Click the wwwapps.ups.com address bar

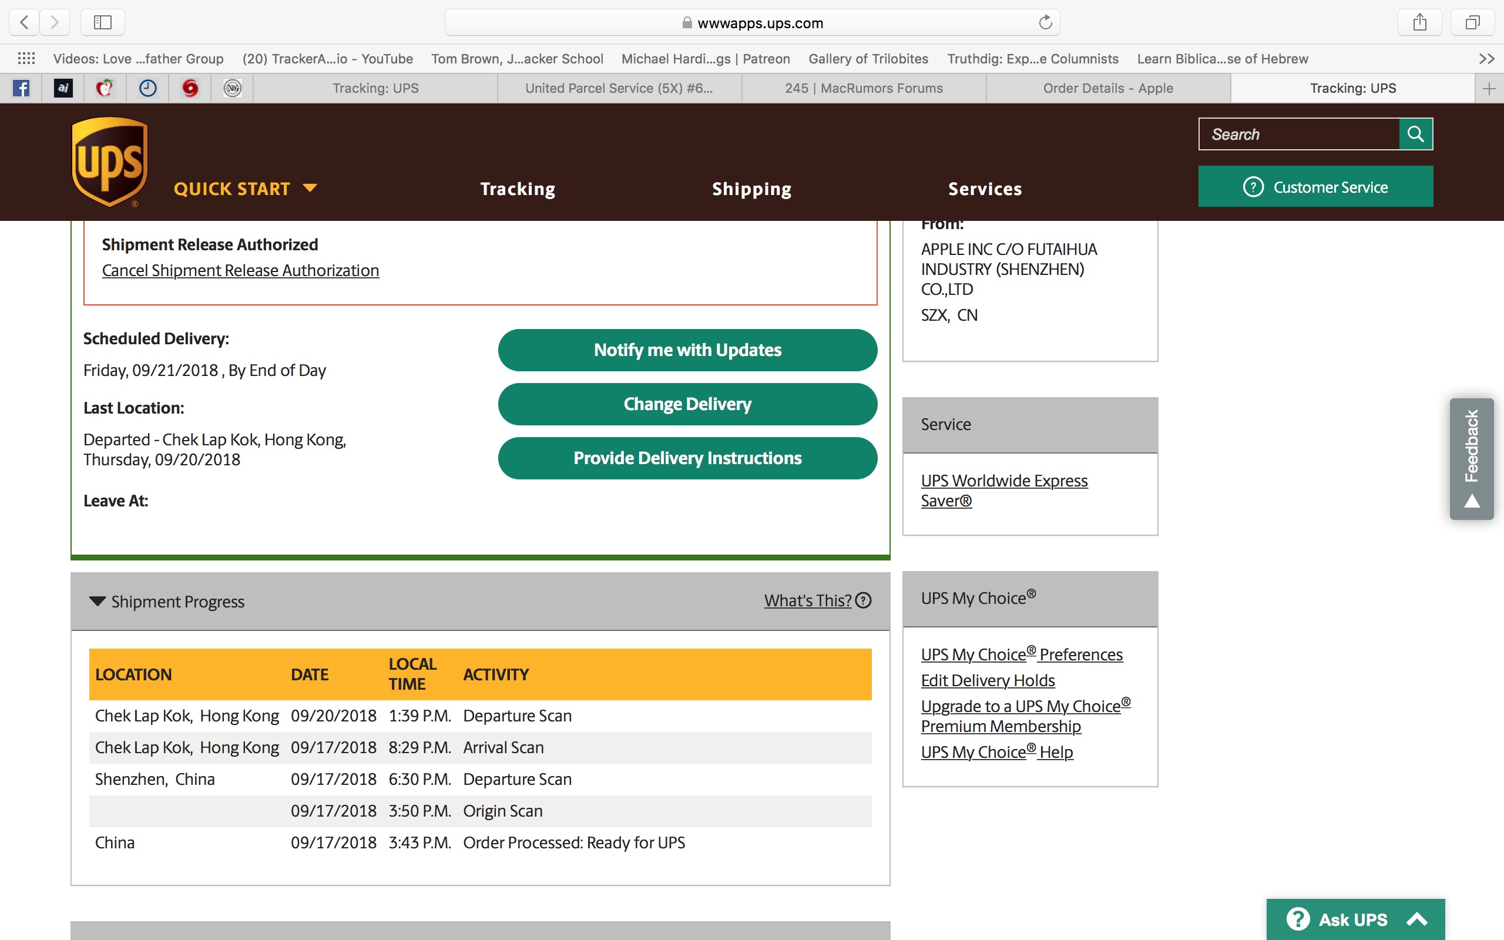click(752, 22)
